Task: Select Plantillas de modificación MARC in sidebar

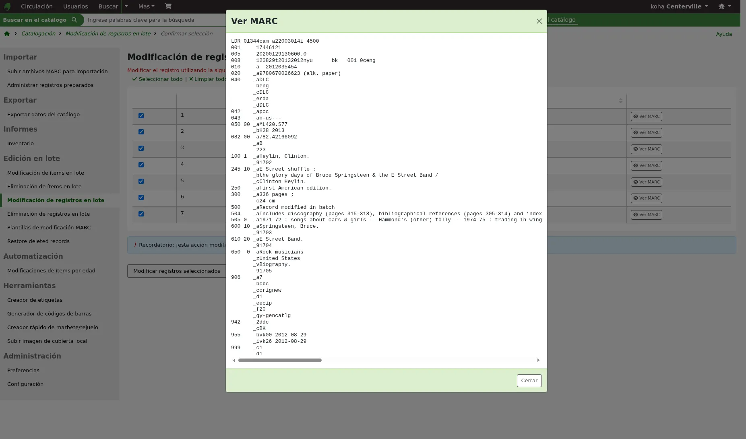Action: click(49, 228)
